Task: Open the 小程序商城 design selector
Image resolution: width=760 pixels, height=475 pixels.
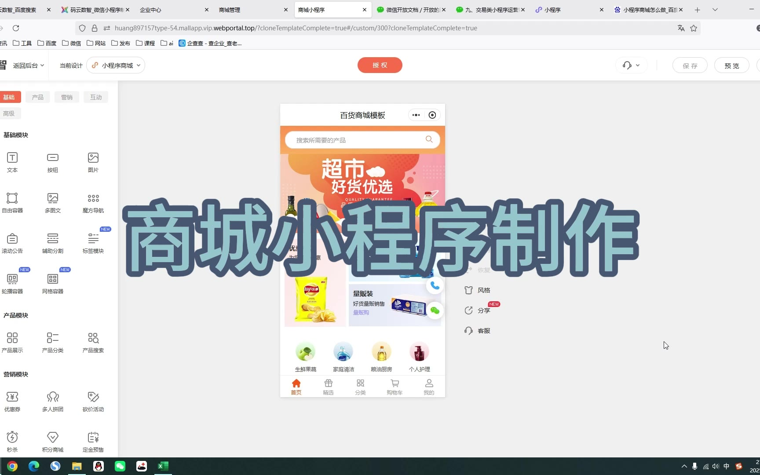Action: (116, 66)
